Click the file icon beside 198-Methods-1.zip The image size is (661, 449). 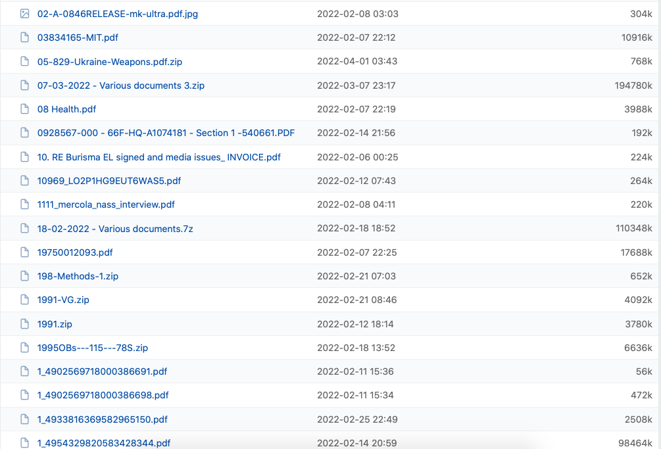click(24, 276)
